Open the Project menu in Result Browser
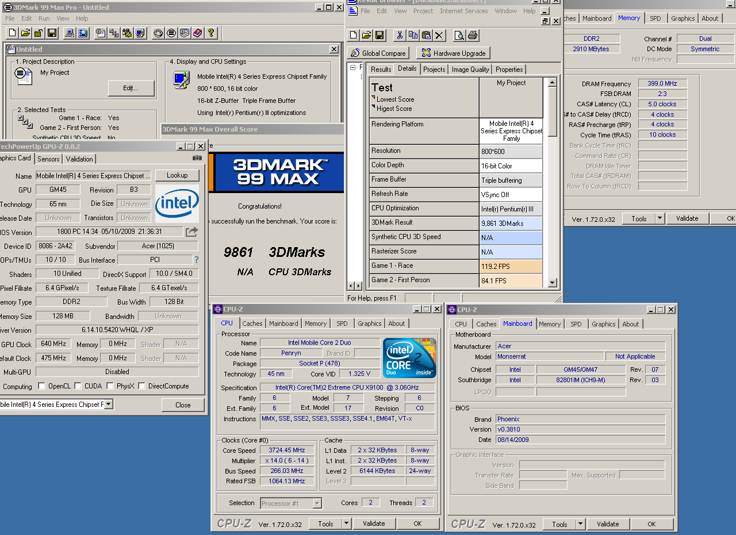The height and width of the screenshot is (535, 736). (x=423, y=11)
